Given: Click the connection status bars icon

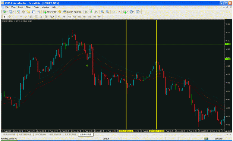Looking at the screenshot, I should (206, 139).
